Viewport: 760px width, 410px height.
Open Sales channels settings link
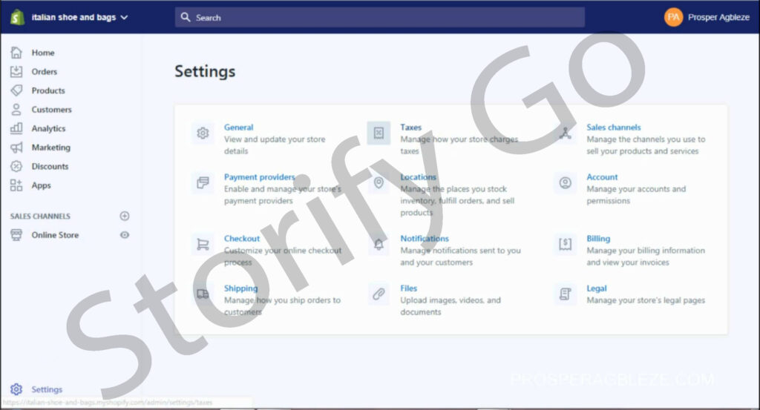(x=614, y=128)
